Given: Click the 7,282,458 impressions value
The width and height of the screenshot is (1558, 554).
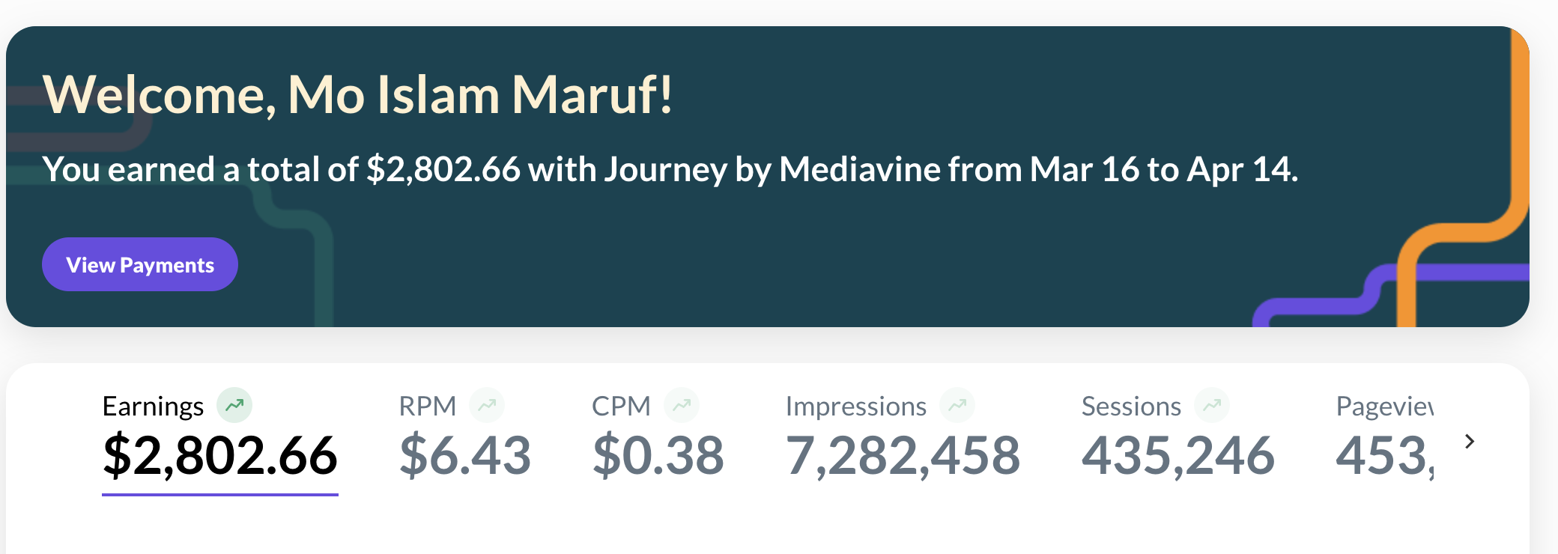Looking at the screenshot, I should click(x=903, y=455).
